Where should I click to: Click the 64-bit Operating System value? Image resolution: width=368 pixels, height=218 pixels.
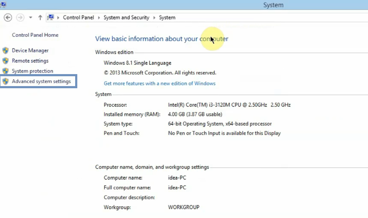[220, 124]
